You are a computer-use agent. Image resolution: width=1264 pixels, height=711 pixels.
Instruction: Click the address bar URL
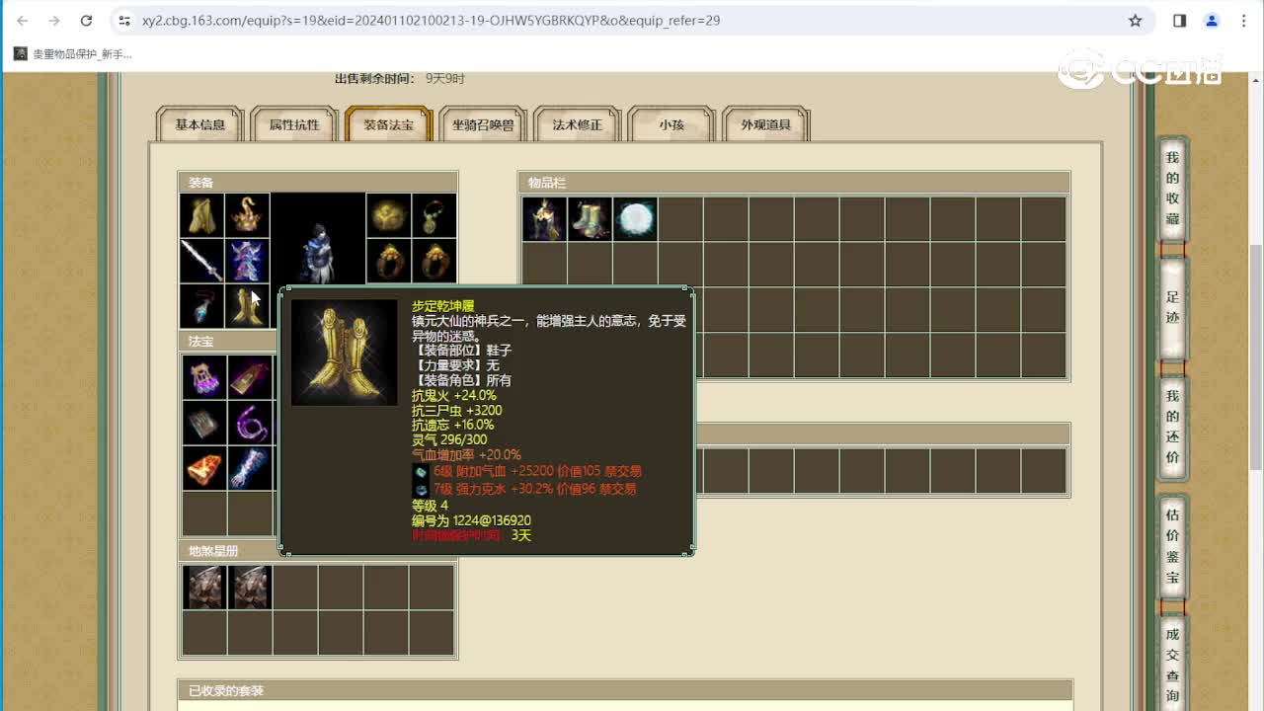pos(431,20)
